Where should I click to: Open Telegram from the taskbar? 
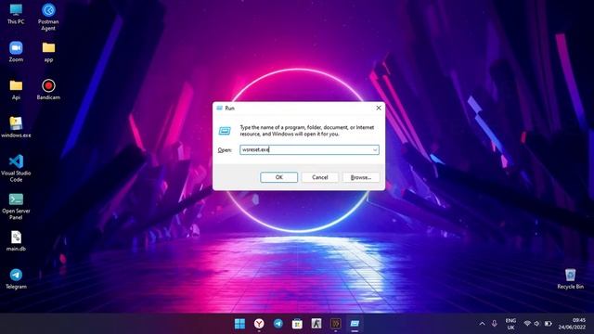pyautogui.click(x=278, y=324)
